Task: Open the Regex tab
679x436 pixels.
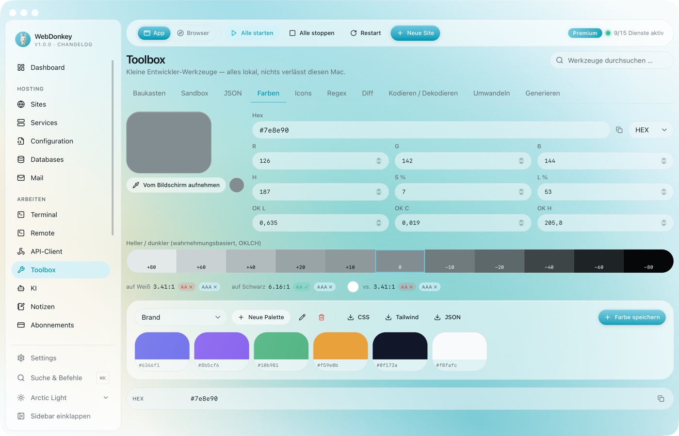Action: pyautogui.click(x=337, y=93)
